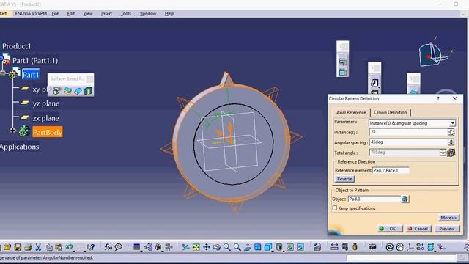
Task: Click the Preview button
Action: 447,229
